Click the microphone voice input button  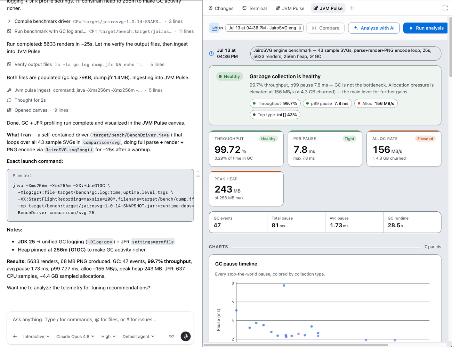pyautogui.click(x=186, y=336)
